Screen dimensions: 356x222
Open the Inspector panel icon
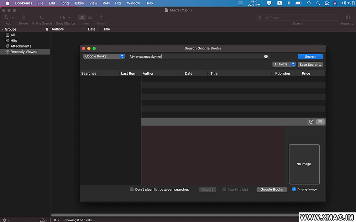point(348,17)
